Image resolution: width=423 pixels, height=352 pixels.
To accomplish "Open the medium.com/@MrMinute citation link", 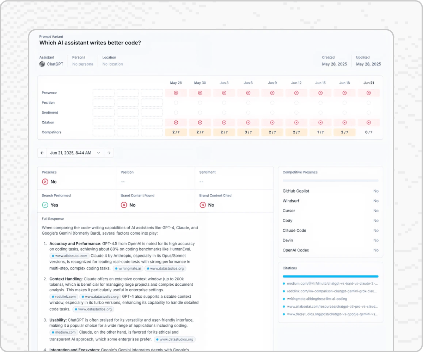I will pyautogui.click(x=331, y=283).
